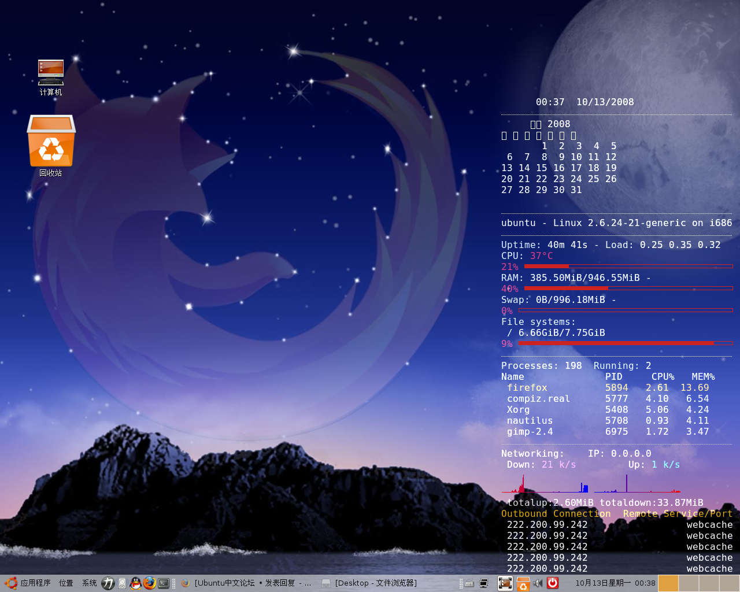The height and width of the screenshot is (592, 740).
Task: Click the 'totalup:2.60MiB' text
Action: 550,503
